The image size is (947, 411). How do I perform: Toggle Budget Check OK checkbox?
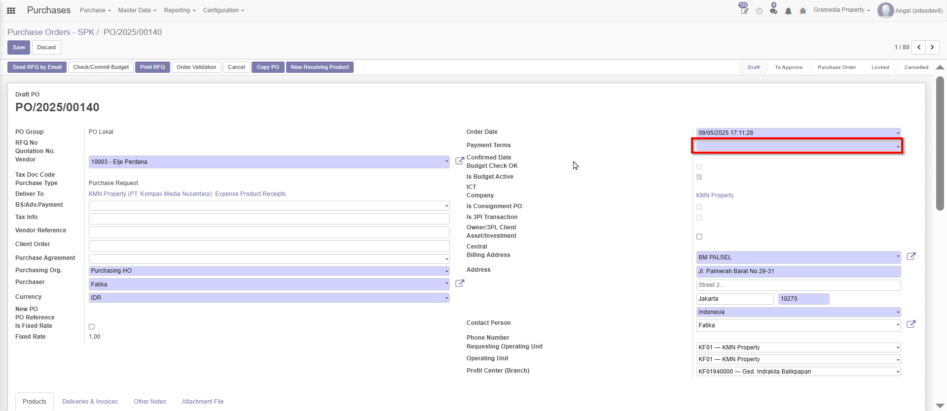click(x=699, y=167)
